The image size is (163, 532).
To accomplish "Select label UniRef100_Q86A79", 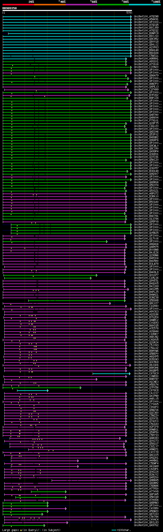I will point(146,76).
